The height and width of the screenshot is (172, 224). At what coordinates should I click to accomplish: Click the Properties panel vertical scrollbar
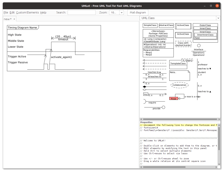pos(219,138)
